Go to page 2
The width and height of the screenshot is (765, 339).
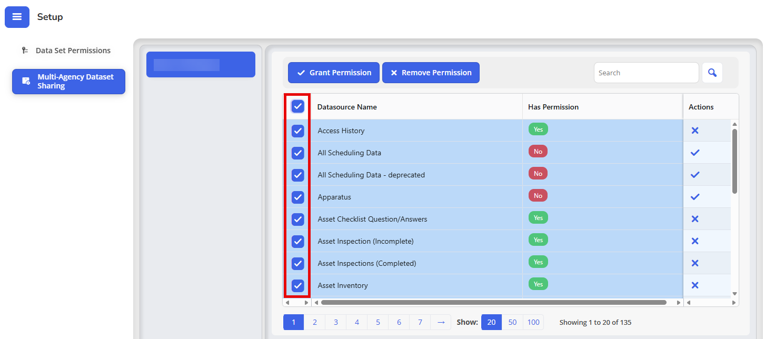tap(315, 322)
